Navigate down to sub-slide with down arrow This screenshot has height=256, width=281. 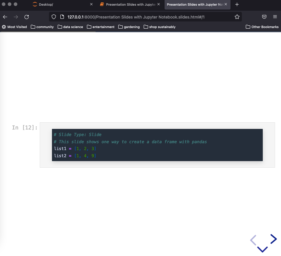[x=262, y=249]
